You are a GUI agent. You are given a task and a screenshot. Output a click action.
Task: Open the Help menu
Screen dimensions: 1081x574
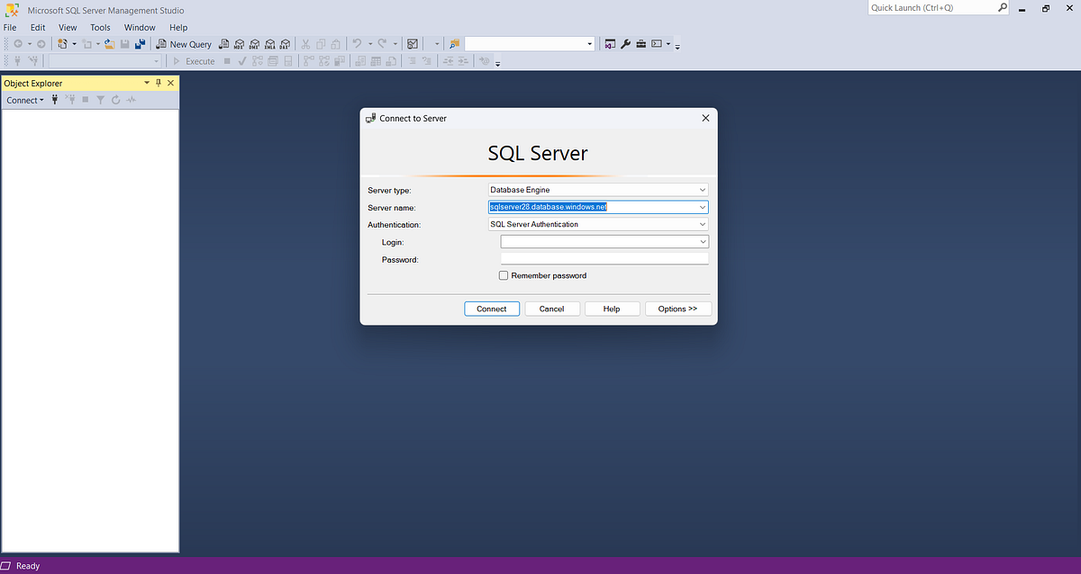178,27
